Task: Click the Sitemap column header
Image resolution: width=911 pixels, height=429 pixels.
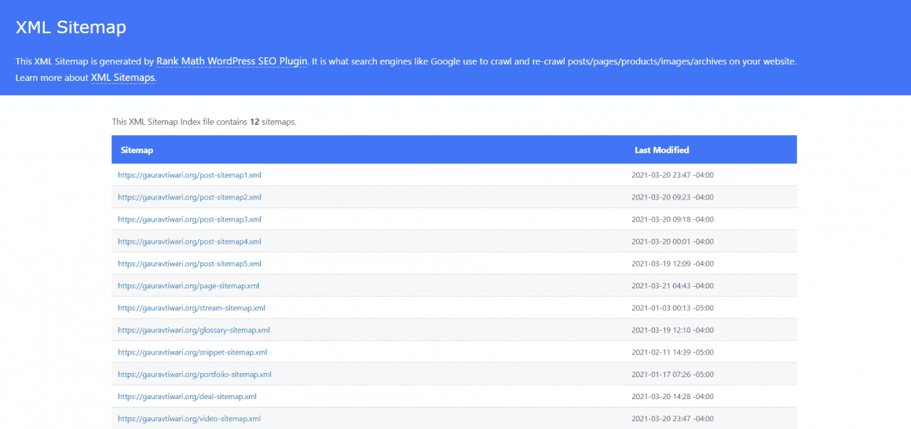Action: pyautogui.click(x=137, y=150)
